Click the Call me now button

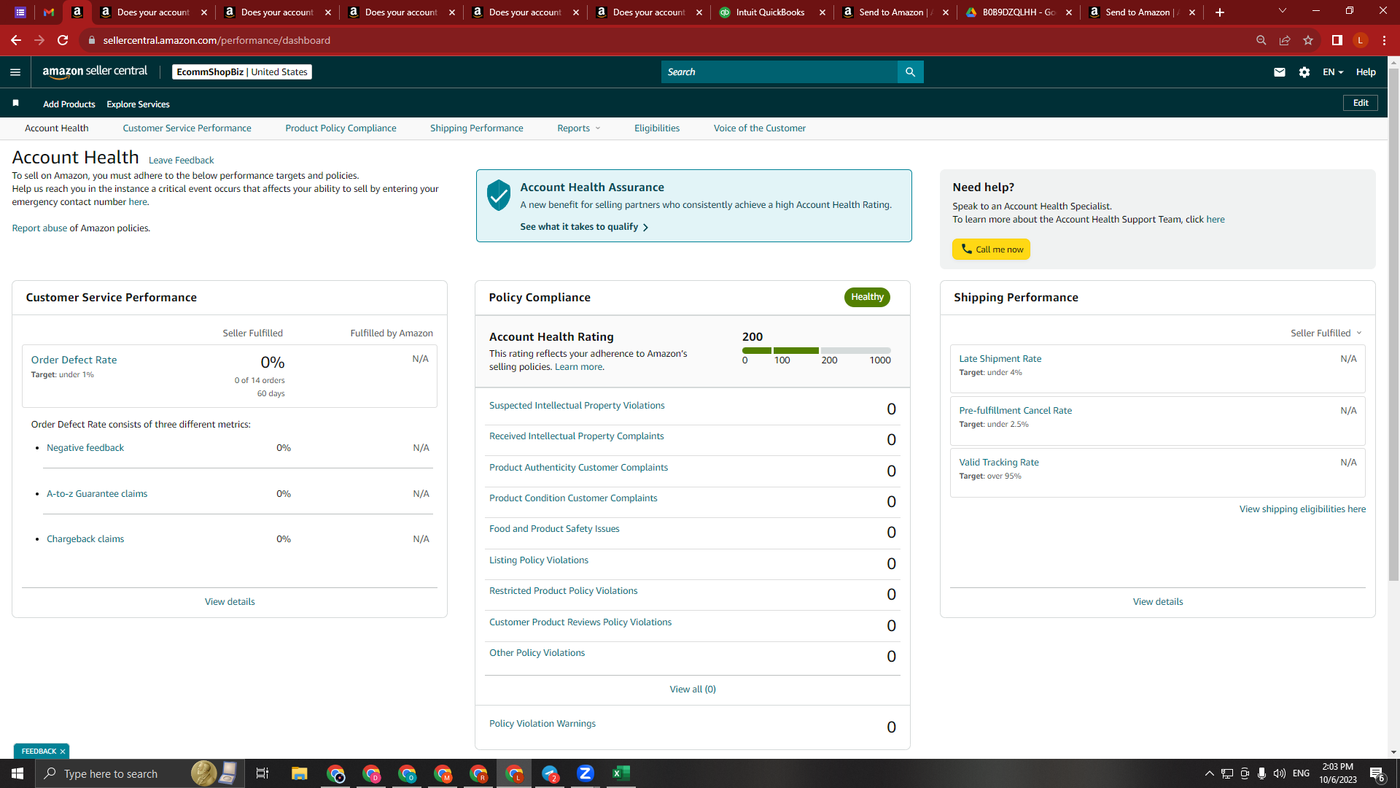point(991,250)
